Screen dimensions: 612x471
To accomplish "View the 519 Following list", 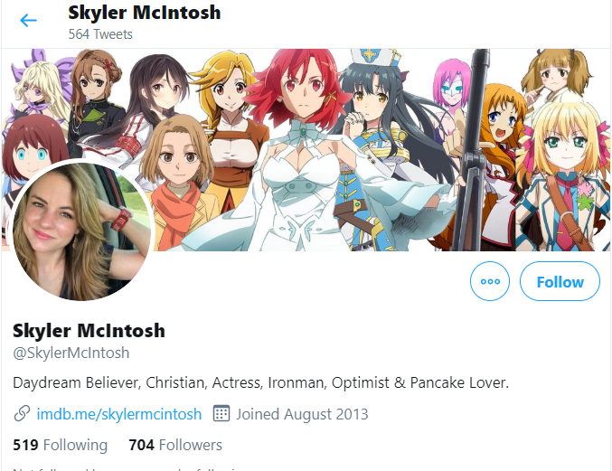I will pos(60,445).
